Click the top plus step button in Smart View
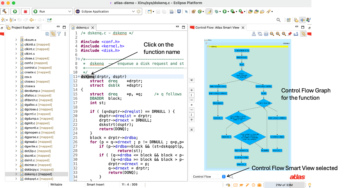The height and width of the screenshot is (188, 348). click(192, 90)
